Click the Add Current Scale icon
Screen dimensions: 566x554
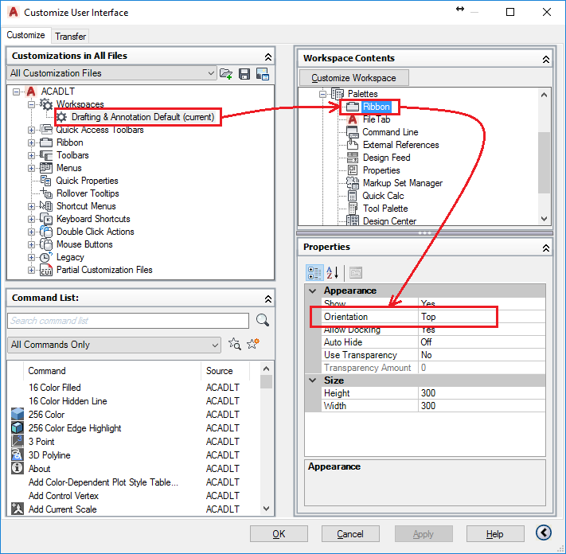[x=18, y=509]
